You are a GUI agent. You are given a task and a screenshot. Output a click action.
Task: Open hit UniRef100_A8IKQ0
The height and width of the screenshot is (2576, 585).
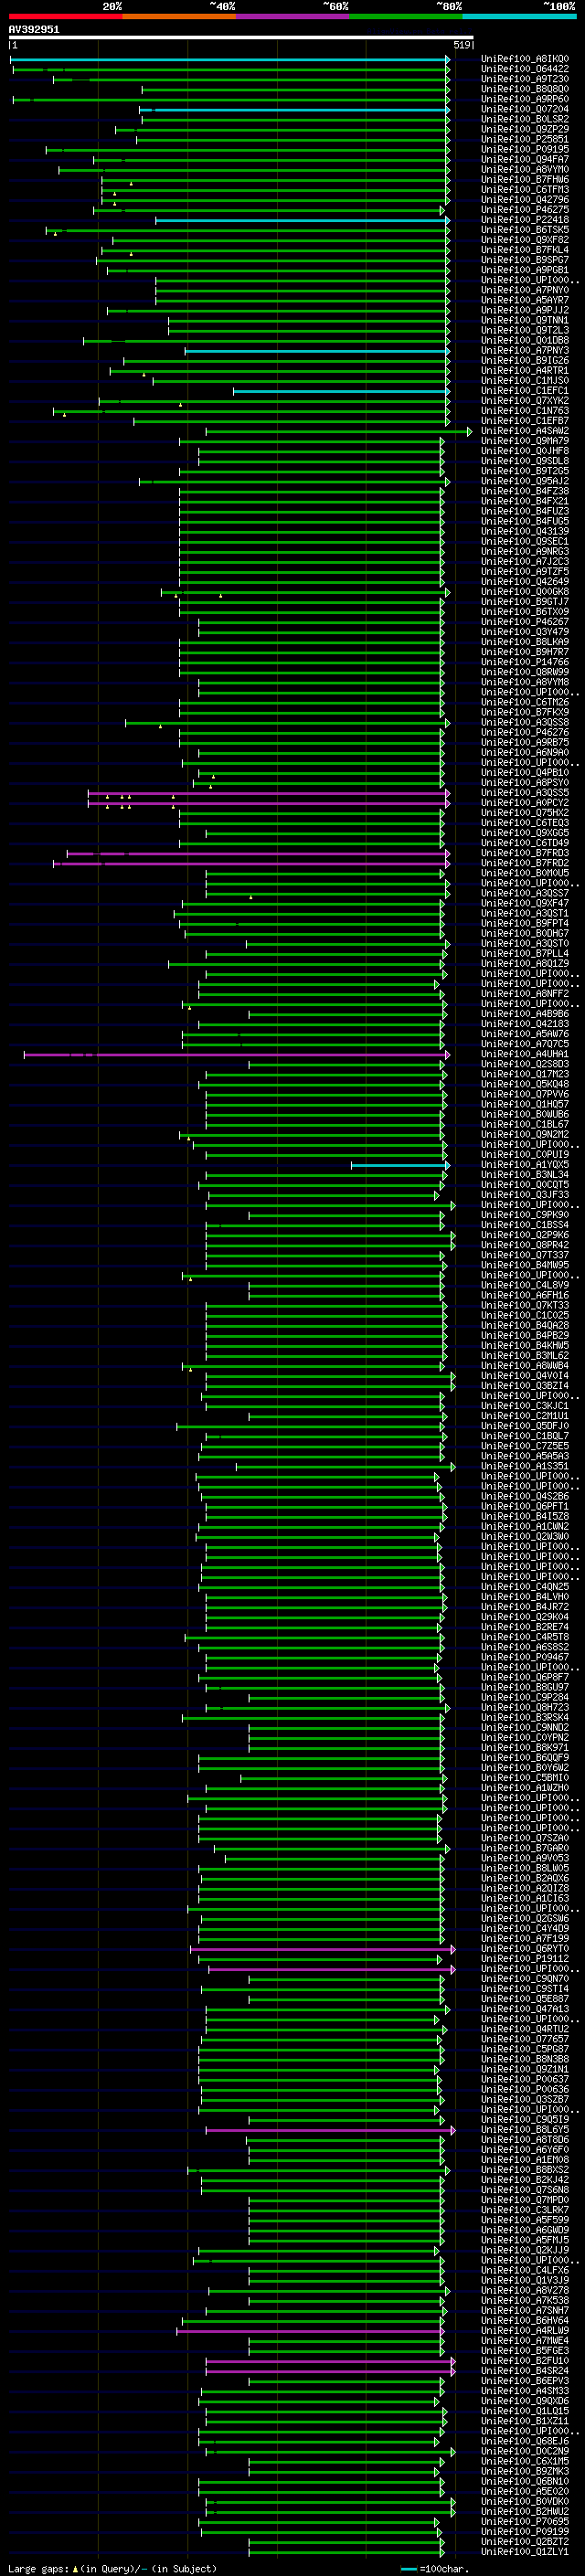tap(525, 59)
